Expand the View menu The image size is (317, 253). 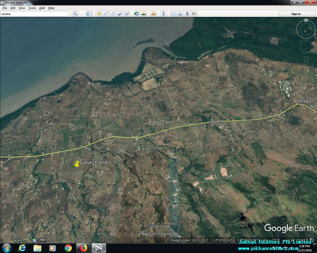coord(22,8)
